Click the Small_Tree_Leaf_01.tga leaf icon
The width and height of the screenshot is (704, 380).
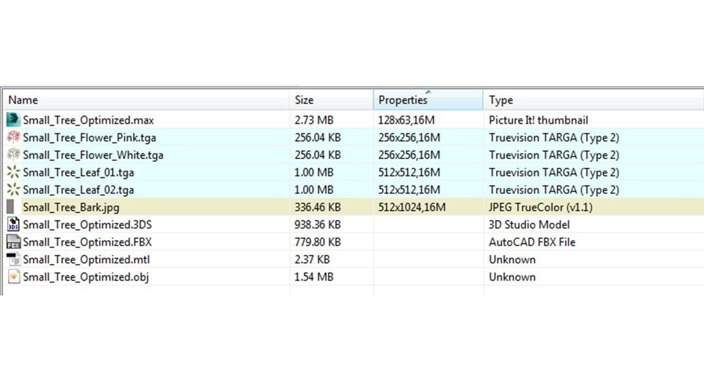point(14,172)
